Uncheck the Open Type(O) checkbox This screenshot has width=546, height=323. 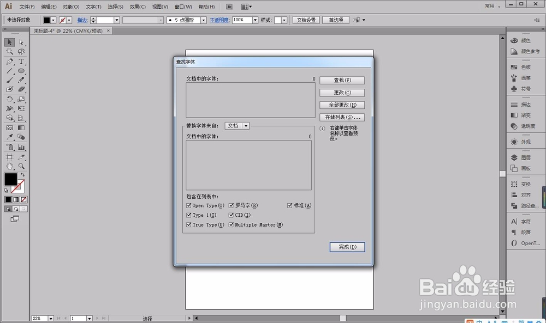(189, 205)
